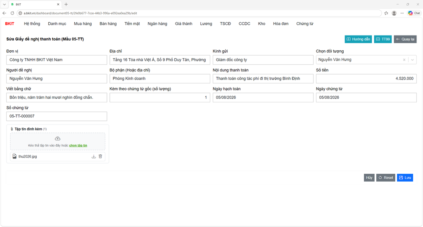Save with the Lưu button
The height and width of the screenshot is (227, 423).
[x=405, y=177]
